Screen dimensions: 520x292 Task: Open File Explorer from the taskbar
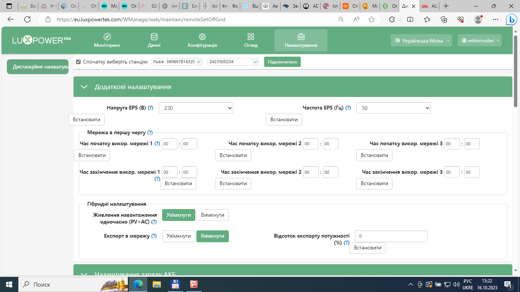tap(156, 284)
